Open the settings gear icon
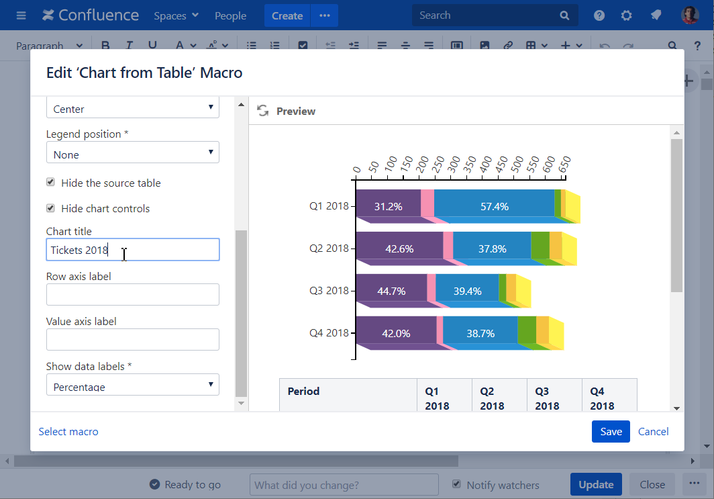This screenshot has height=499, width=714. (x=626, y=15)
